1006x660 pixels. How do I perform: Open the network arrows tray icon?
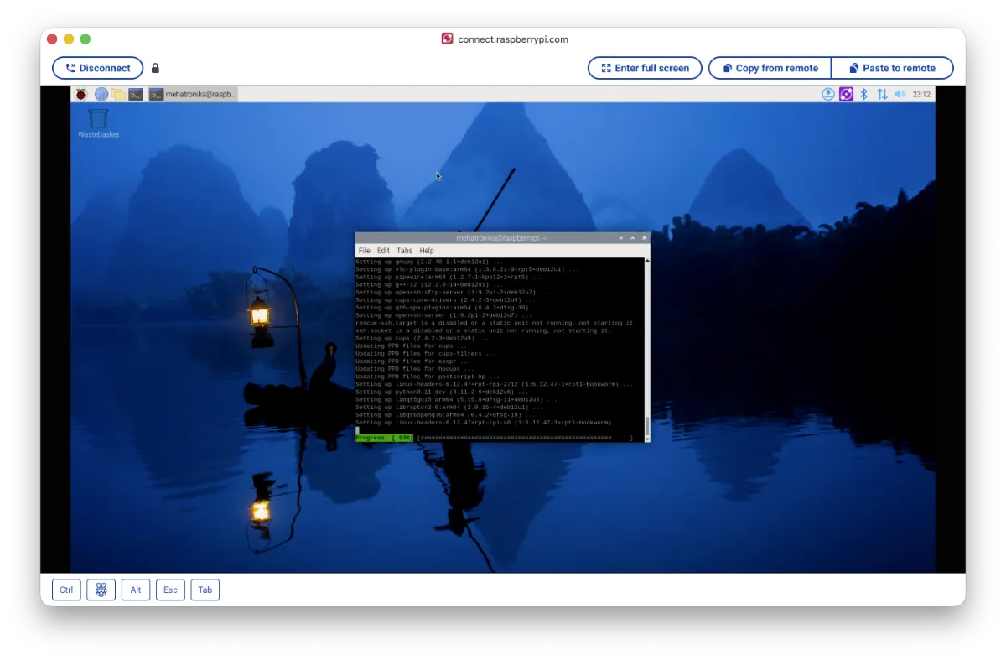click(x=882, y=94)
